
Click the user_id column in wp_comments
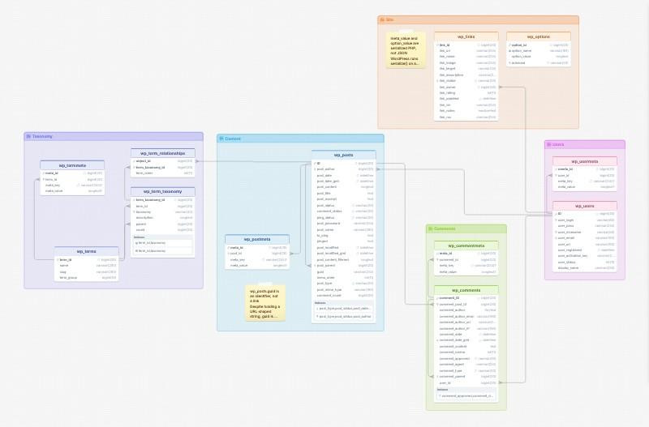coord(466,382)
